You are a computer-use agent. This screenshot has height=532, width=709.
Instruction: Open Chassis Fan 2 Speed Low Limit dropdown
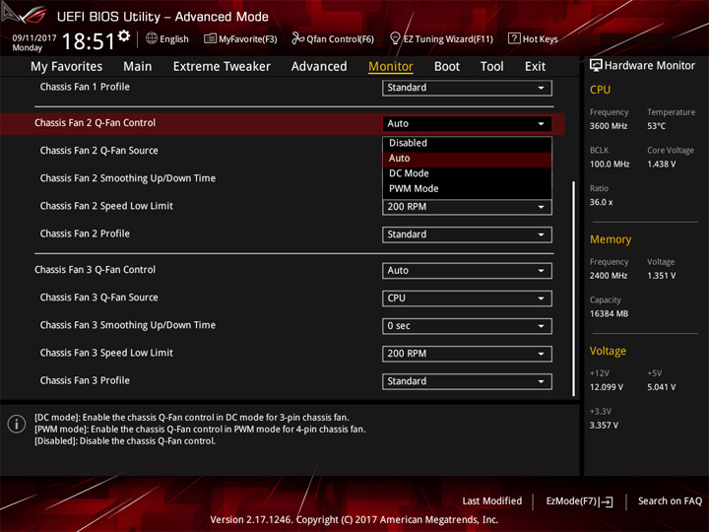coord(467,207)
